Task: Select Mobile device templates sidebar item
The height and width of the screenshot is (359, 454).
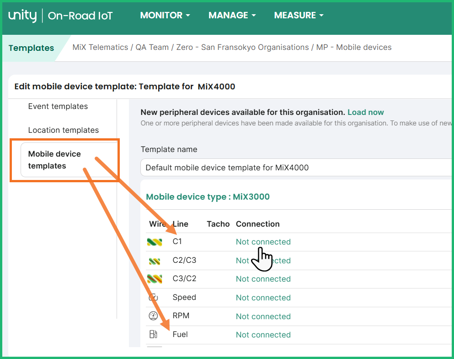Action: tap(54, 160)
